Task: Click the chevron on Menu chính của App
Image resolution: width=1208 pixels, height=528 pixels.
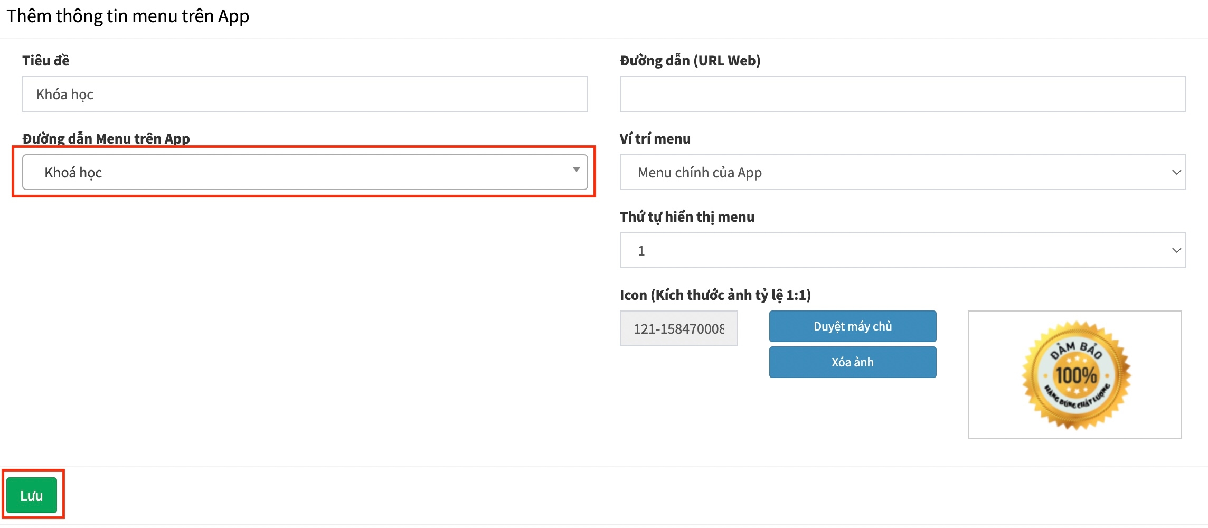Action: (x=1176, y=172)
